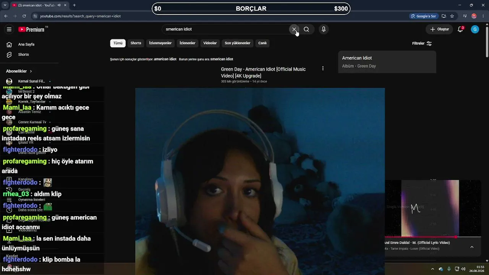Click the OneDrive cloud tray icon
The image size is (489, 275).
coord(441,269)
